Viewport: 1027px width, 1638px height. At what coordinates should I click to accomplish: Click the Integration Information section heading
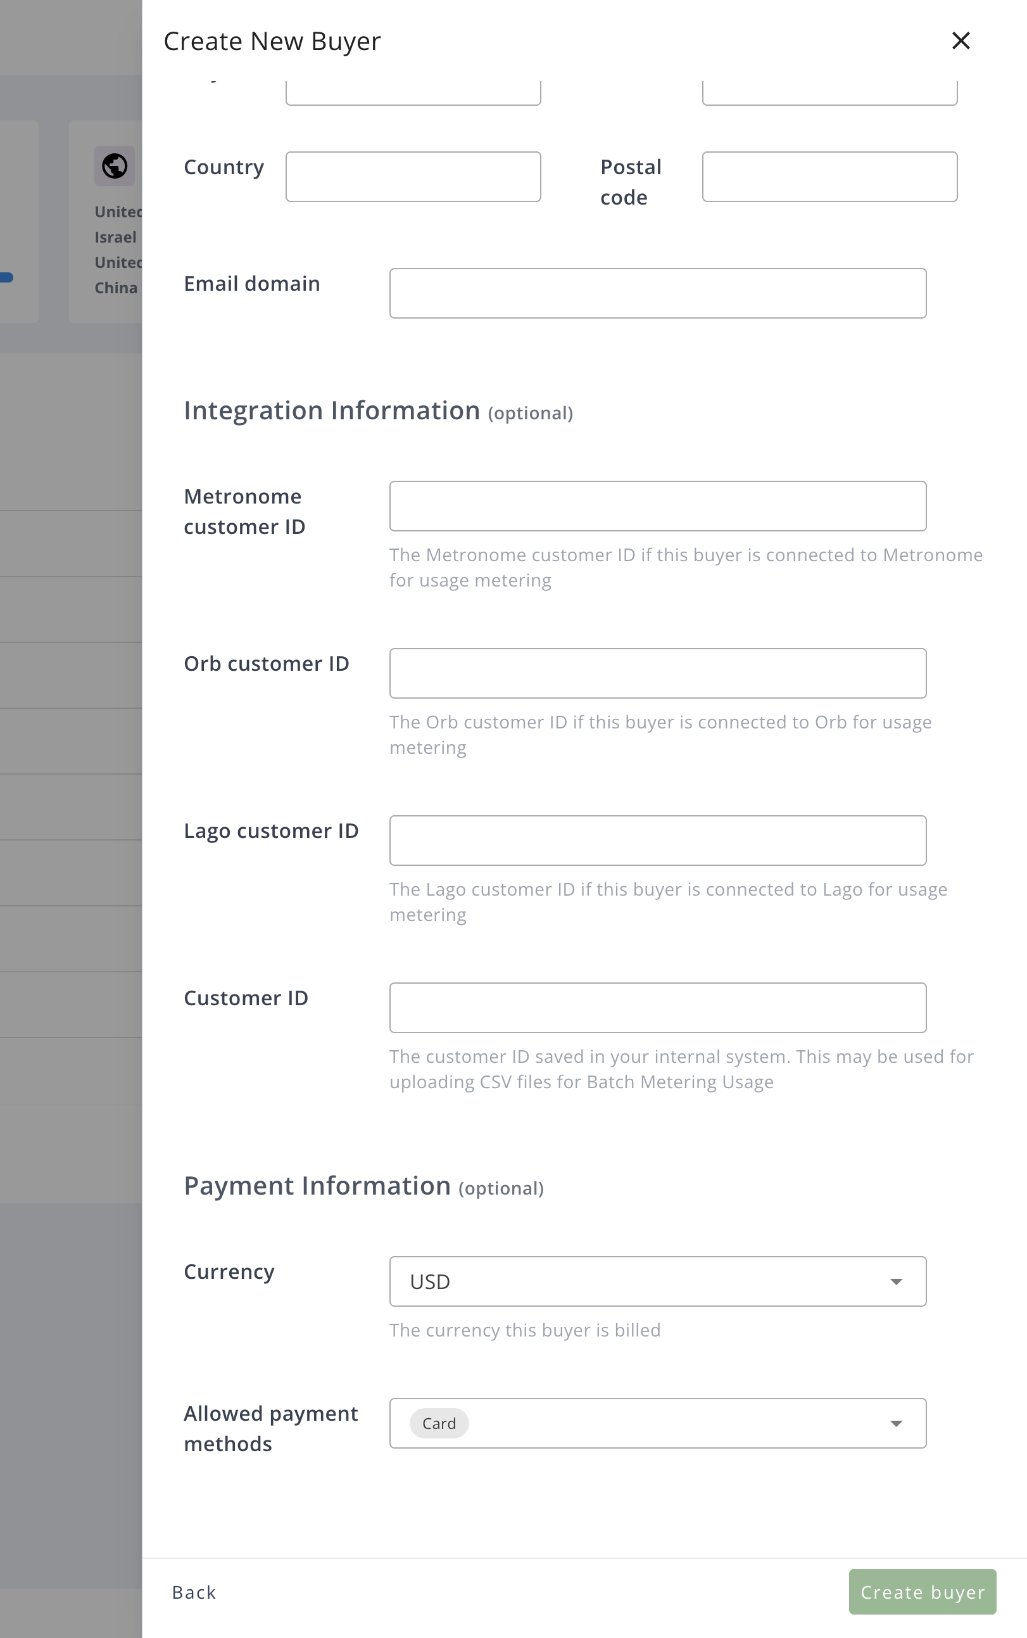tap(332, 411)
